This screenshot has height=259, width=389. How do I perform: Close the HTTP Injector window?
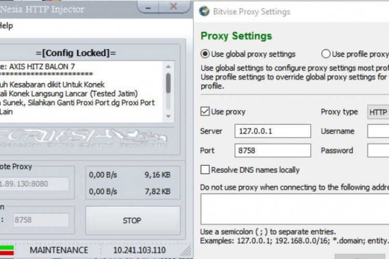pyautogui.click(x=173, y=7)
